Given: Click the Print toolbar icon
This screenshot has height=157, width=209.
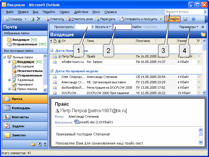Looking at the screenshot, I should coord(32,19).
